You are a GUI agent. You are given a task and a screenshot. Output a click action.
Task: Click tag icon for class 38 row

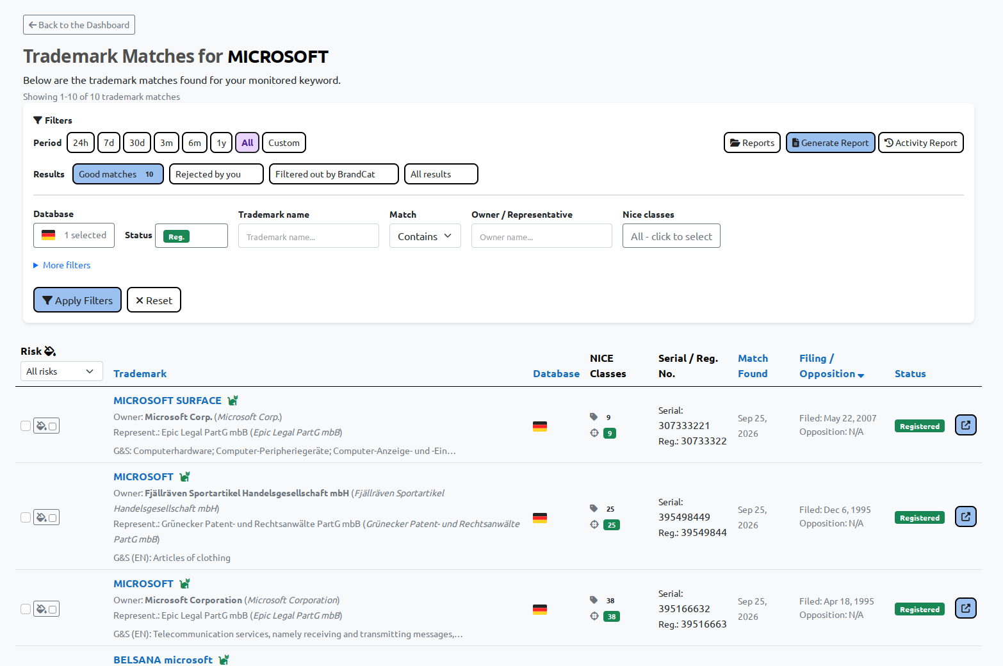pyautogui.click(x=594, y=600)
